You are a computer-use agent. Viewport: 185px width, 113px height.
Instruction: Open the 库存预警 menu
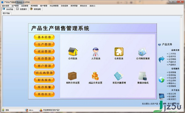(x=74, y=6)
